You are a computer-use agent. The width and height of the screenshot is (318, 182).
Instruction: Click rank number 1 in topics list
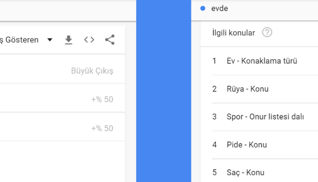[214, 61]
